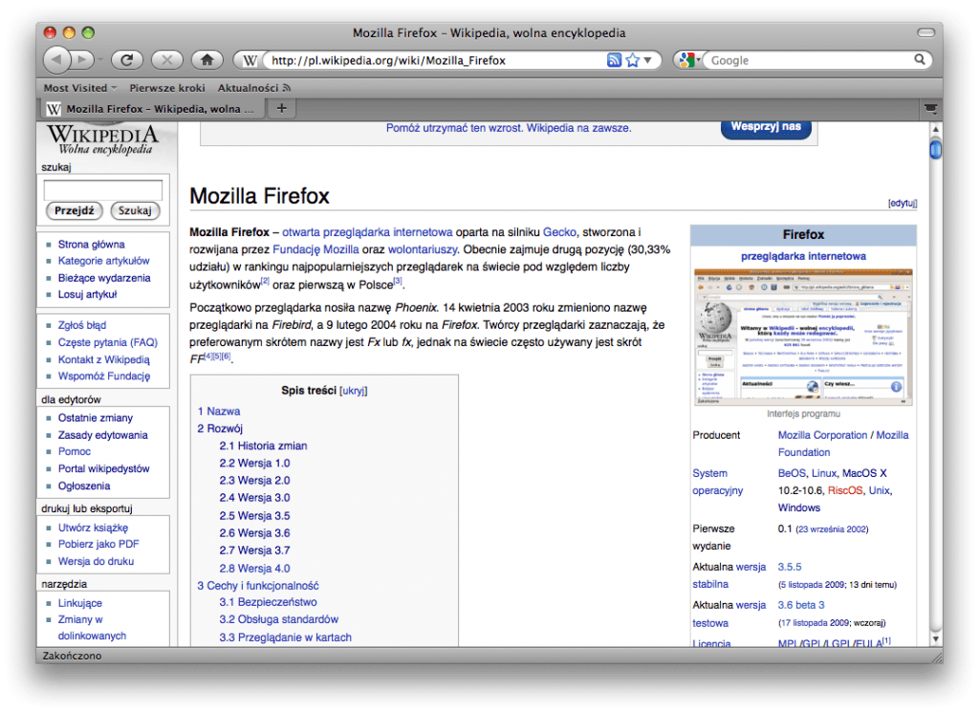979x713 pixels.
Task: Click into the Google search box
Action: pos(810,60)
